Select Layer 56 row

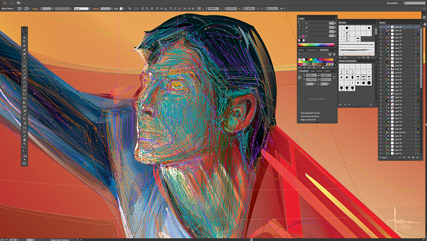400,69
